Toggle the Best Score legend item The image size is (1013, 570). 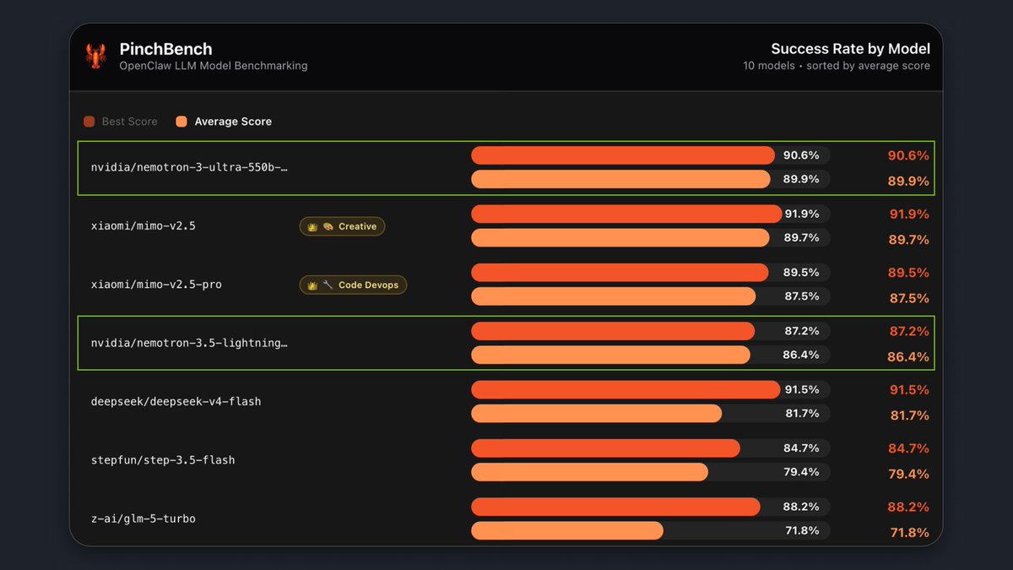click(121, 122)
